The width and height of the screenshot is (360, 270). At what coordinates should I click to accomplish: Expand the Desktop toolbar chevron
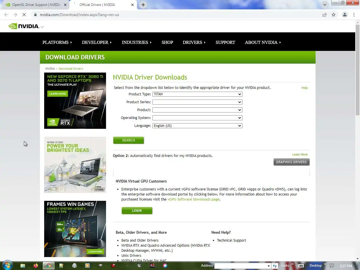[x=325, y=264]
